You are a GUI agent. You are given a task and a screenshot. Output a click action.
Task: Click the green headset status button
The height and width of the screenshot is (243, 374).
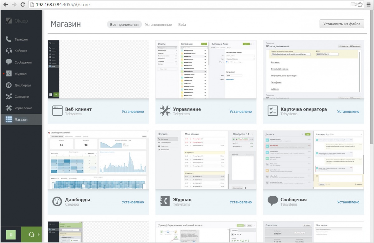point(31,235)
